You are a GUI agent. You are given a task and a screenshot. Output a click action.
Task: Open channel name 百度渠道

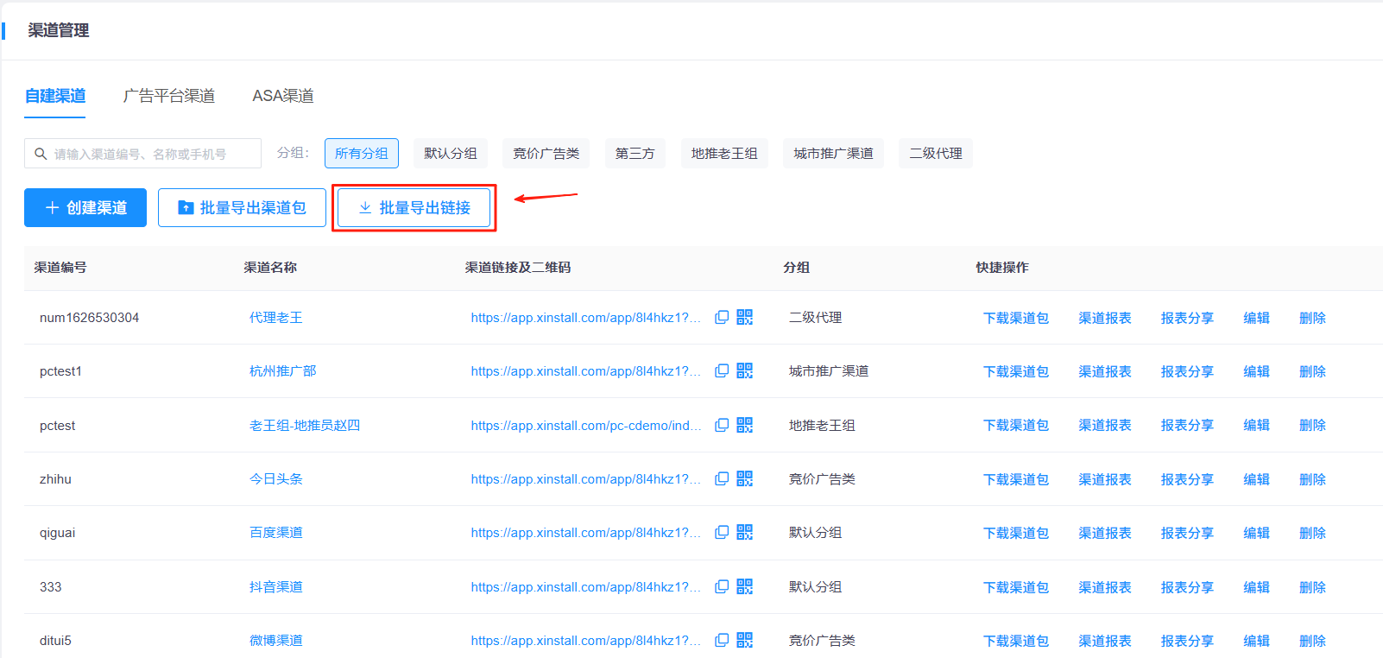tap(276, 532)
